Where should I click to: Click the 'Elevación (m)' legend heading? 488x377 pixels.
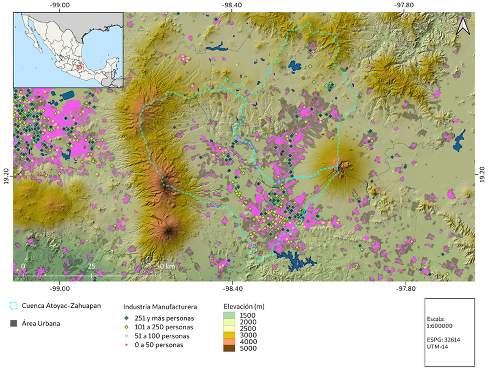(244, 306)
